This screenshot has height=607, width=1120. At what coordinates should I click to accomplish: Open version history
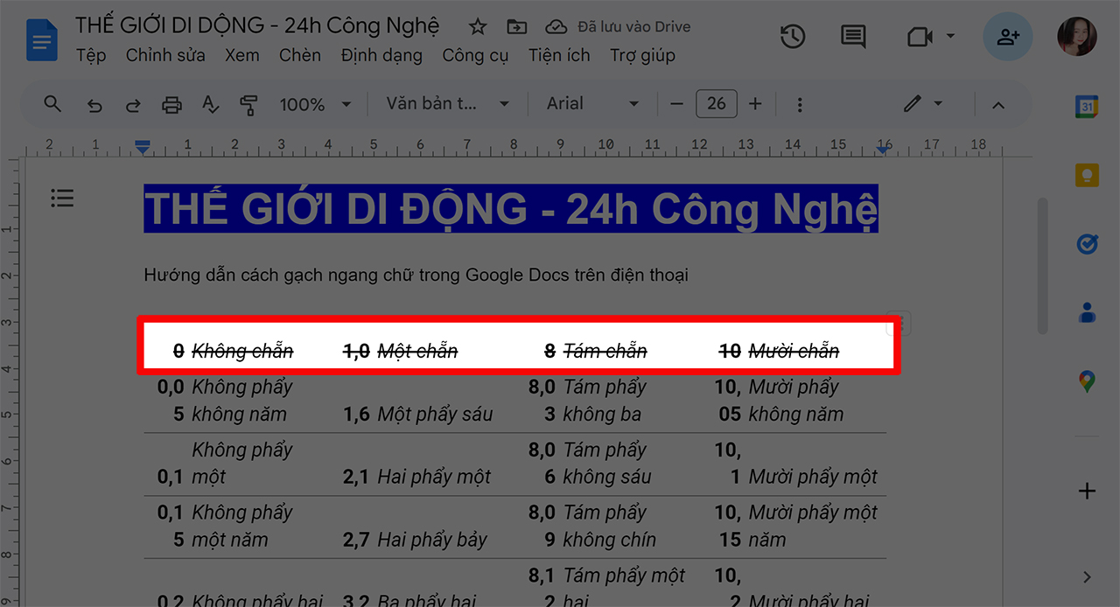tap(792, 36)
